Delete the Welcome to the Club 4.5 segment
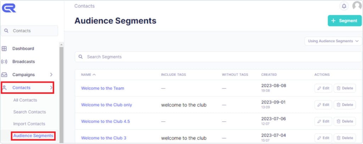363x144 pixels. point(345,121)
